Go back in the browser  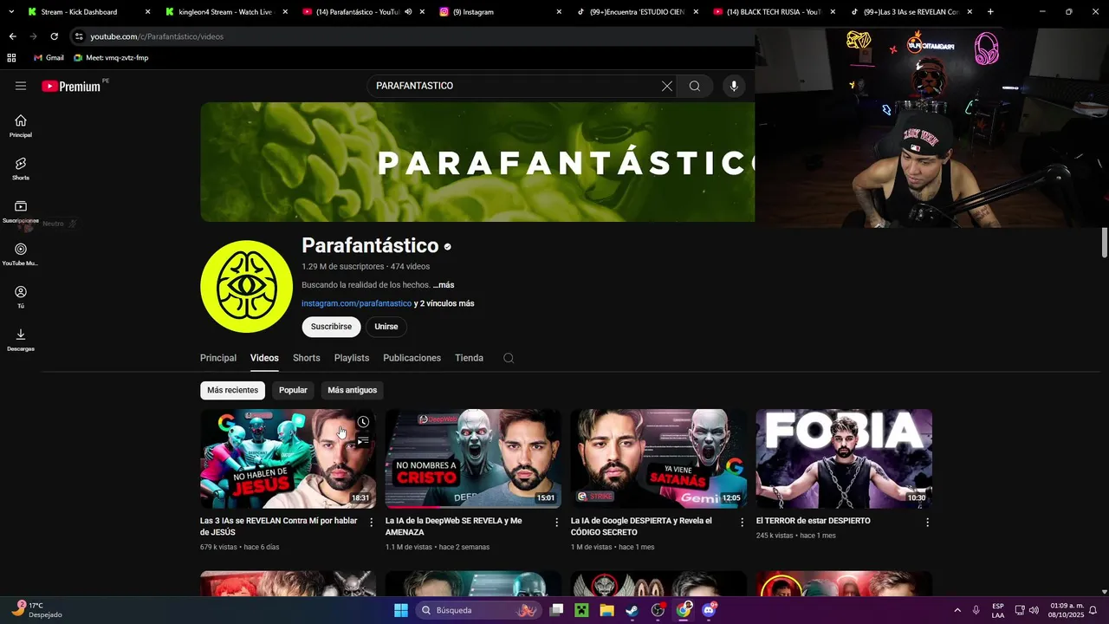tap(12, 36)
